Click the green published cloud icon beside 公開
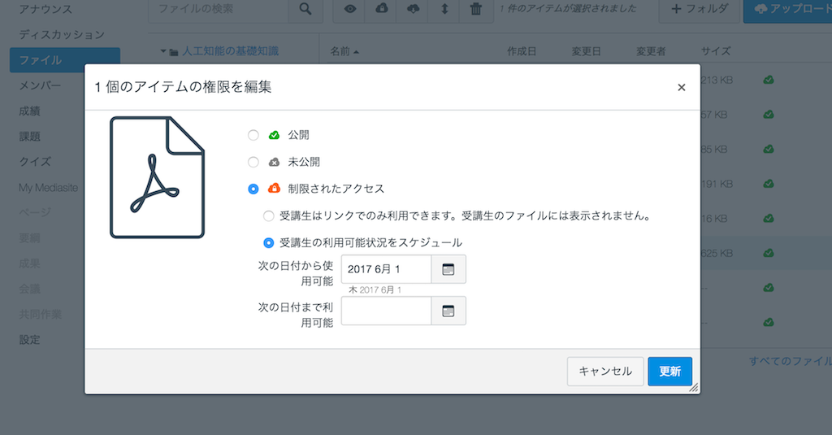This screenshot has height=435, width=832. click(x=274, y=135)
